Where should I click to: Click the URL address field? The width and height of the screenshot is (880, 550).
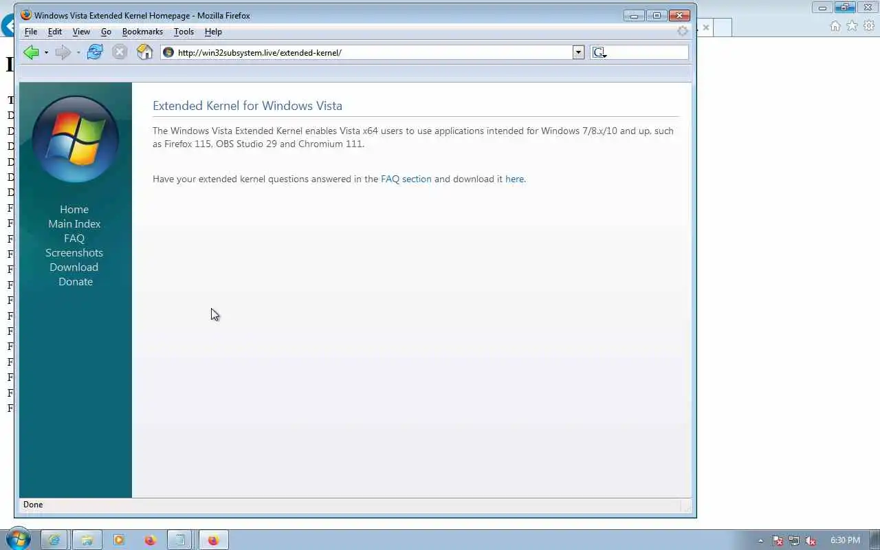[373, 52]
